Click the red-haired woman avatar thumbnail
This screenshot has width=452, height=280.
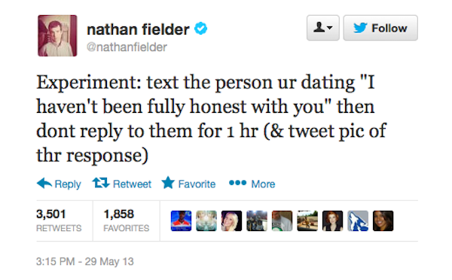click(x=333, y=221)
